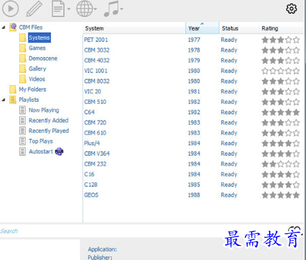Click the Games folder icon
306x260 pixels.
tap(23, 48)
